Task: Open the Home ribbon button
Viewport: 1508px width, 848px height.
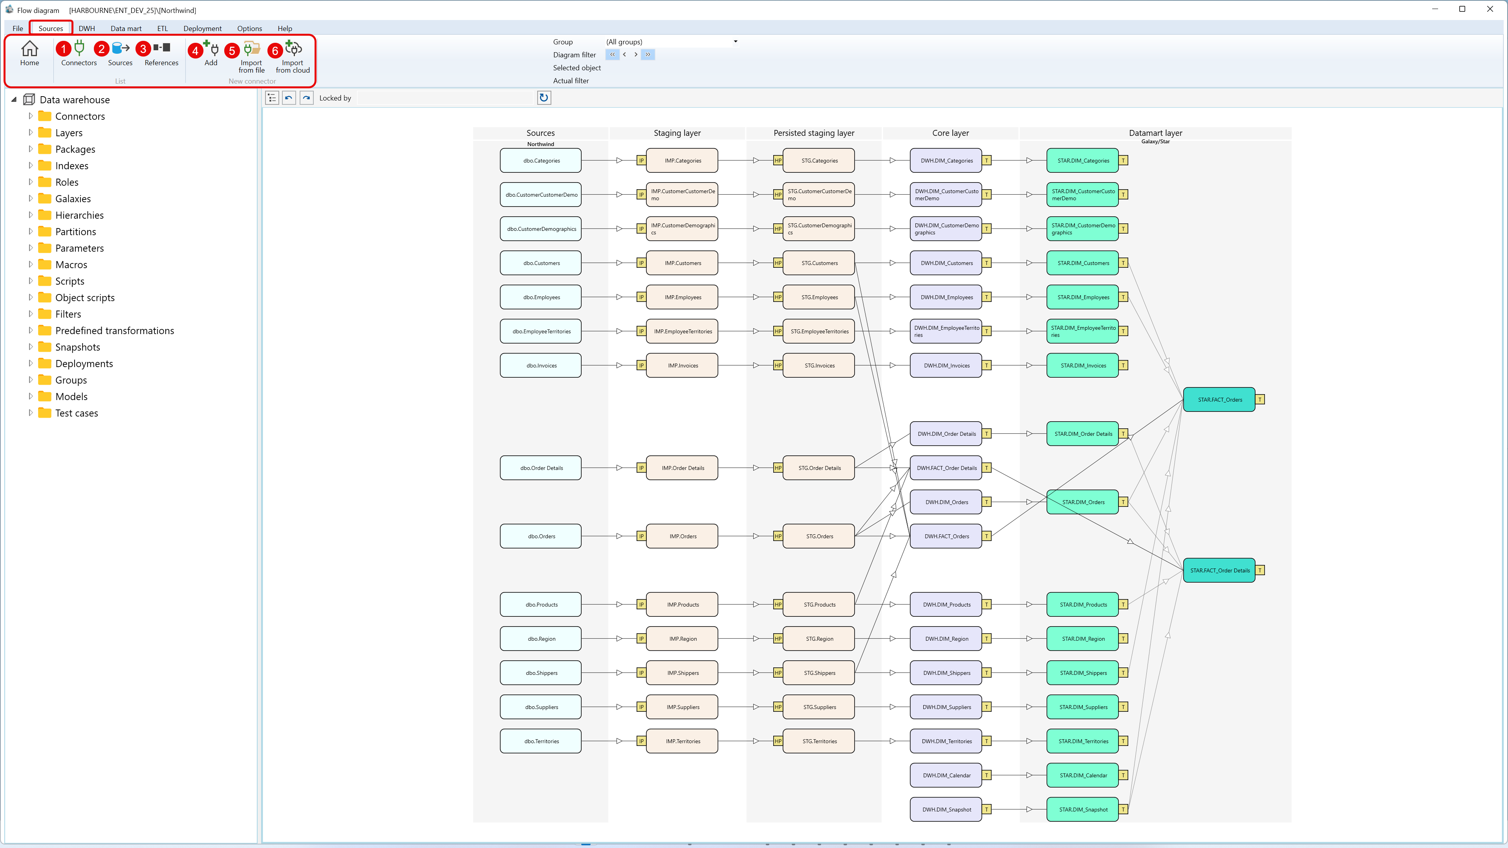Action: pyautogui.click(x=29, y=53)
